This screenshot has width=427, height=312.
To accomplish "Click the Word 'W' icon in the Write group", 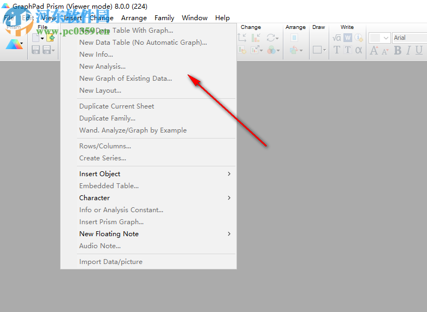I will click(348, 38).
